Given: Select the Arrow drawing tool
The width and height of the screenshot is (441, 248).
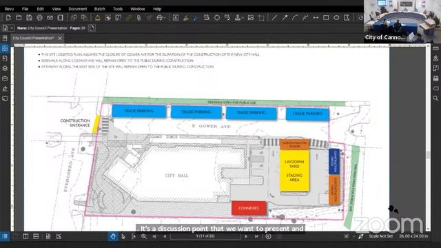Looking at the screenshot, I should click(285, 18).
